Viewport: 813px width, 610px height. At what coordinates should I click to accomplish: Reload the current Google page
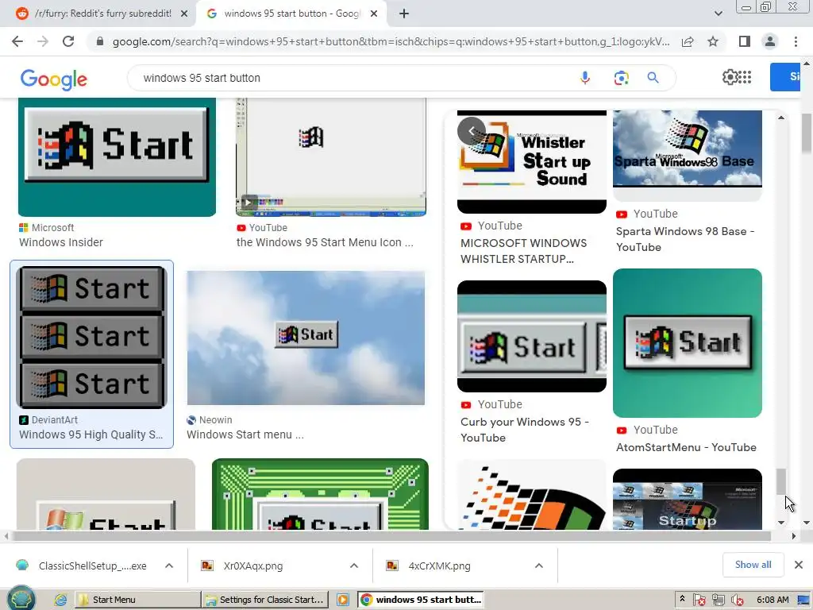[68, 41]
